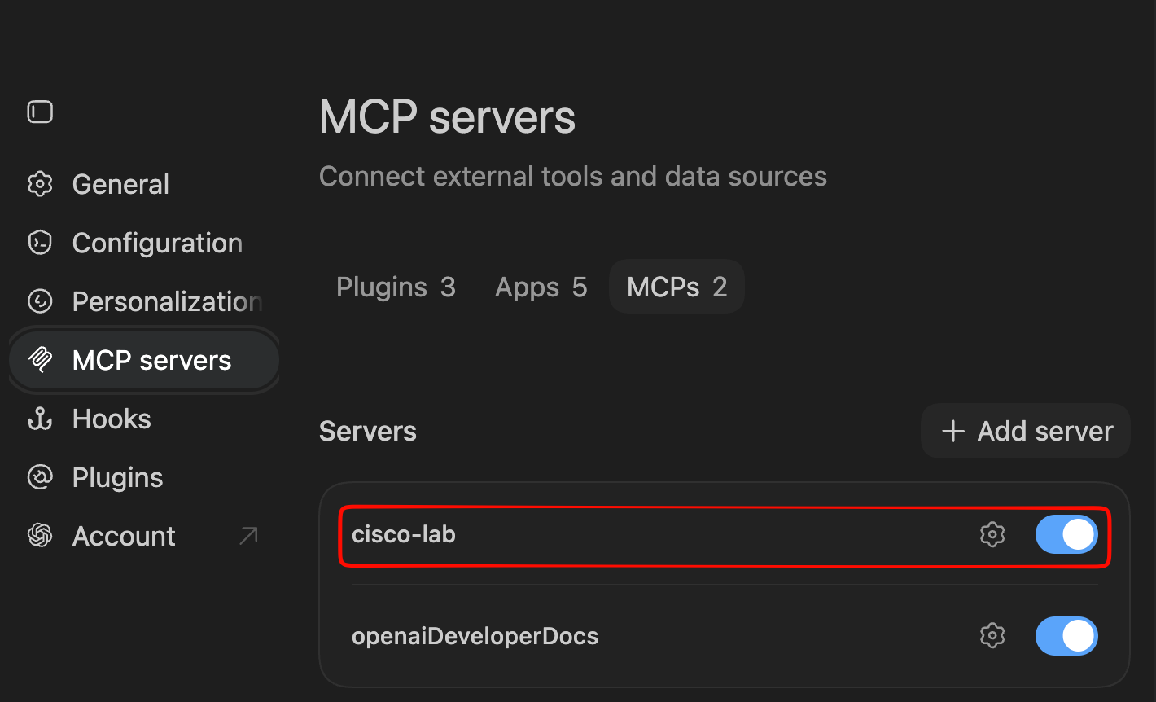The width and height of the screenshot is (1156, 702).
Task: Switch to the Plugins 3 tab
Action: click(x=396, y=287)
